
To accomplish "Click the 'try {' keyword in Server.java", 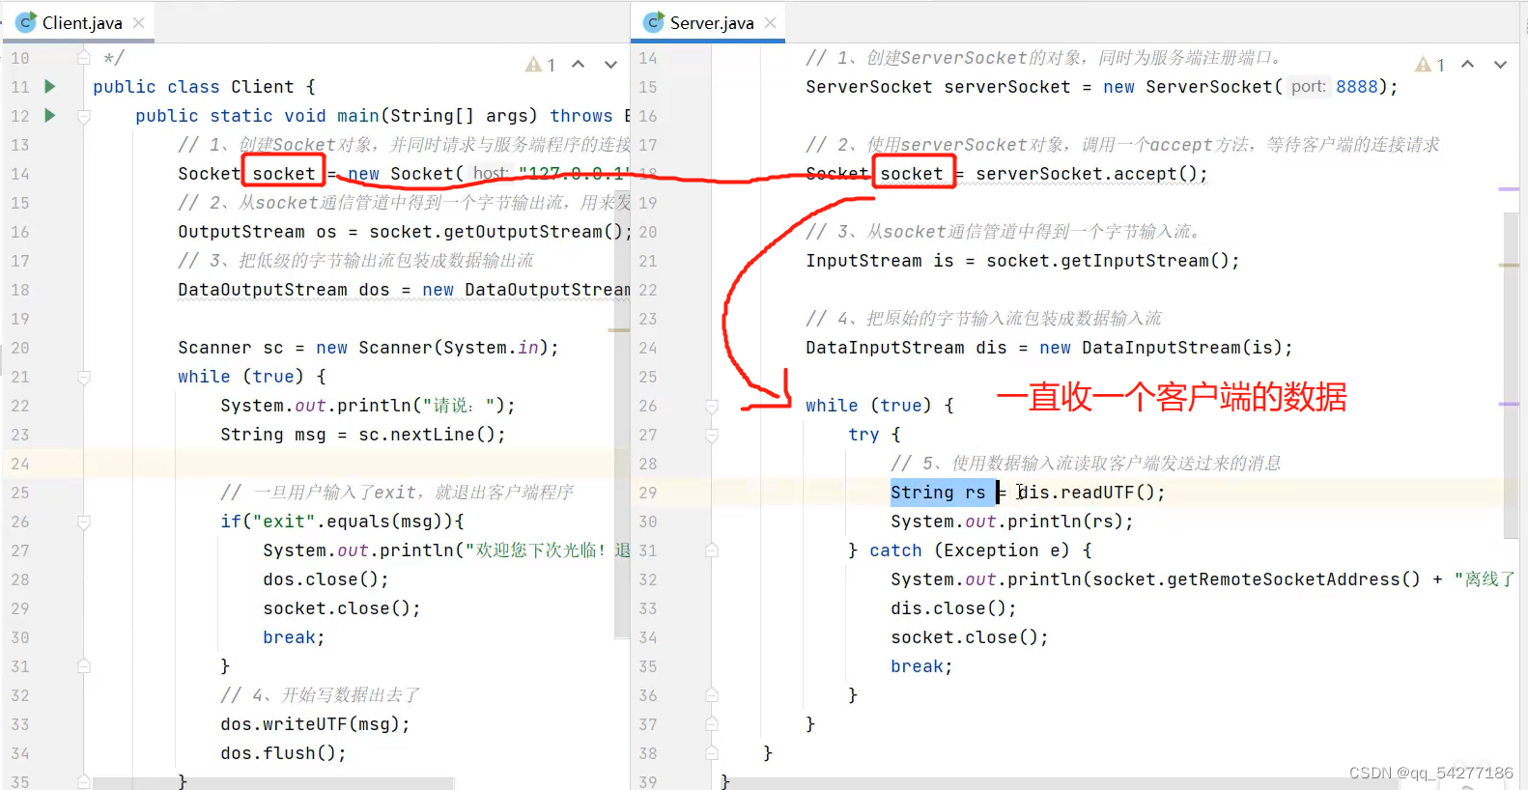I will point(874,435).
